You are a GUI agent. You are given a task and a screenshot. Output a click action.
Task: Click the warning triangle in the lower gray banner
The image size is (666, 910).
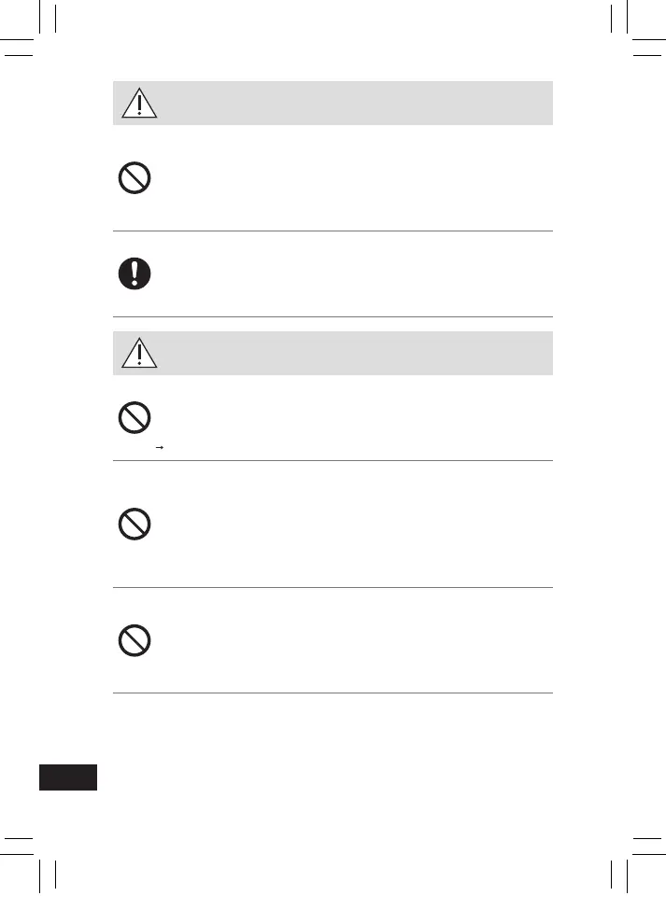tap(139, 354)
